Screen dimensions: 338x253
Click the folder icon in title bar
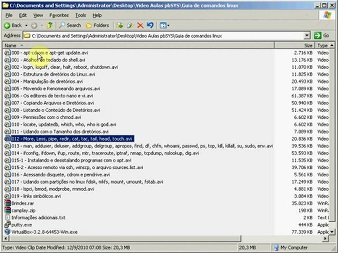pyautogui.click(x=6, y=5)
